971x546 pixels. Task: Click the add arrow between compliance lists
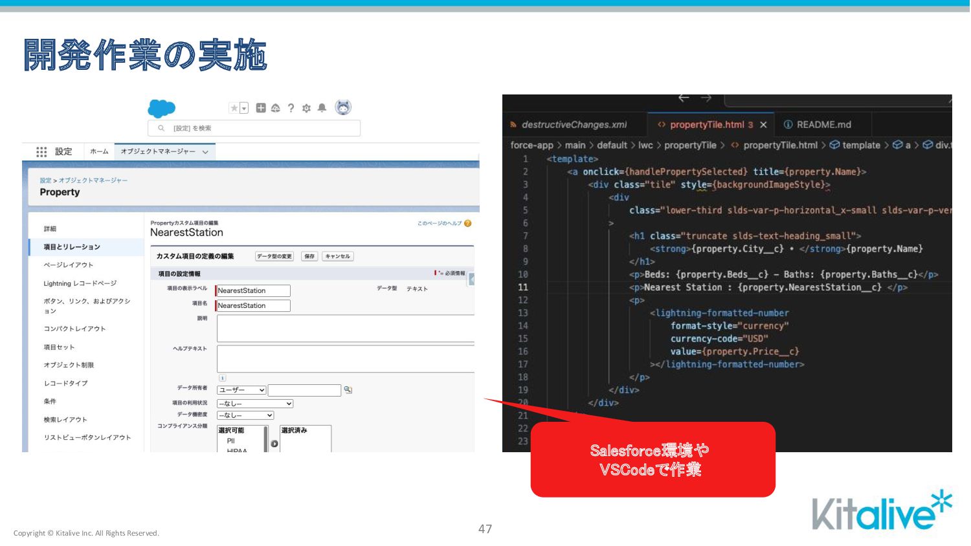pyautogui.click(x=274, y=444)
